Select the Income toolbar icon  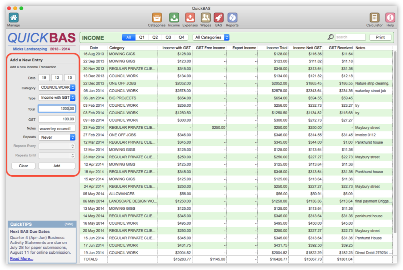[174, 17]
